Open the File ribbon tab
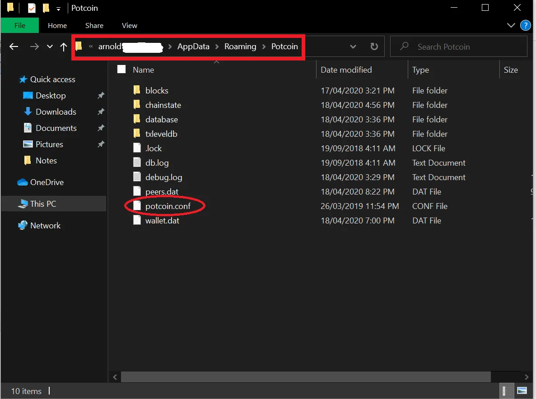 (x=20, y=26)
